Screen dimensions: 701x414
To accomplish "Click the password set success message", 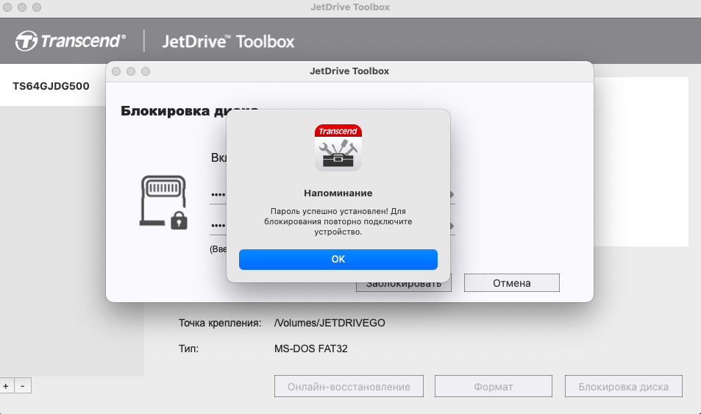I will tap(338, 221).
